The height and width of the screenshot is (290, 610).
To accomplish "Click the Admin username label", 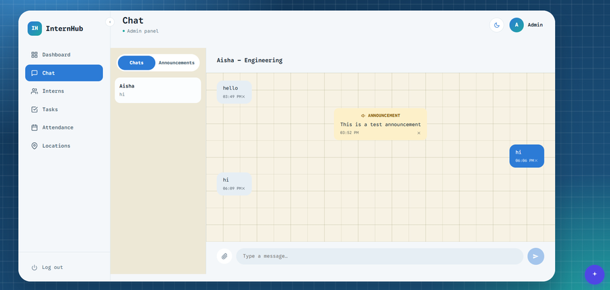I will click(535, 25).
